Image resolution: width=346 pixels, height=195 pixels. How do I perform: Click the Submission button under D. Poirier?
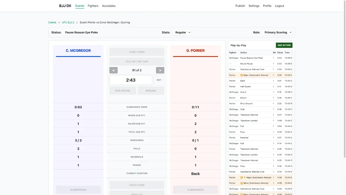[x=195, y=190]
